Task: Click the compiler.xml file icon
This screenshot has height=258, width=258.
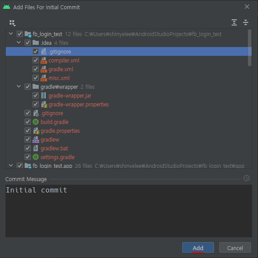Action: (44, 60)
